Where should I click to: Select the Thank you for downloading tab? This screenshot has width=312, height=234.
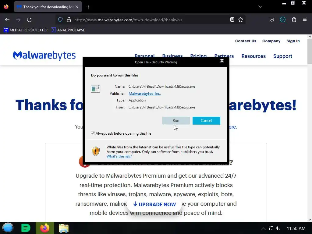[48, 7]
